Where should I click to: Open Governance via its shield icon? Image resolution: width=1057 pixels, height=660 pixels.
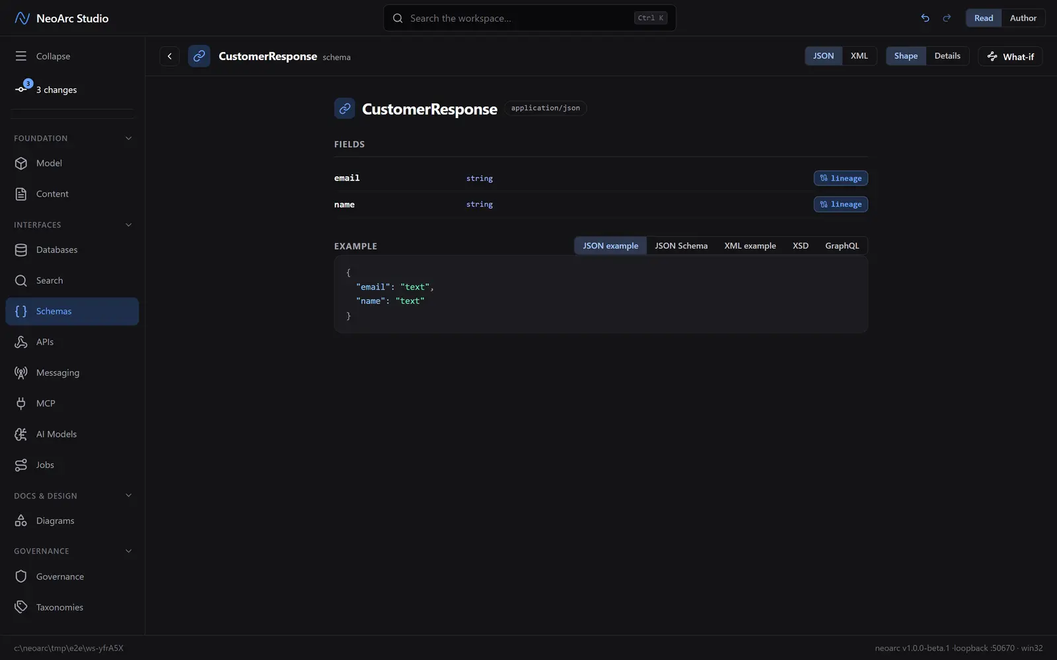tap(21, 576)
